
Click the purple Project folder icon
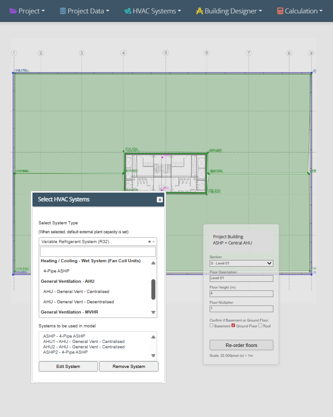(13, 11)
